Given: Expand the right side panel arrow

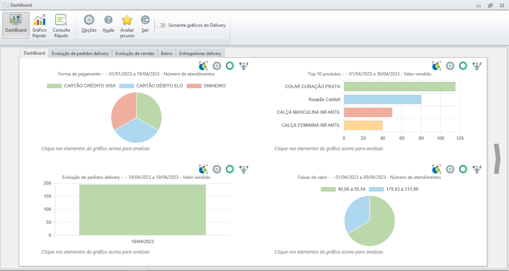Looking at the screenshot, I should (497, 159).
